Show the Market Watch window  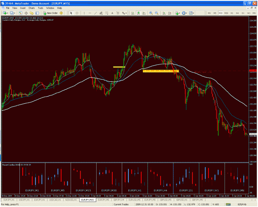(20, 13)
